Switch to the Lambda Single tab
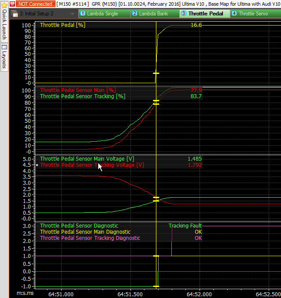The height and width of the screenshot is (298, 281). pyautogui.click(x=102, y=14)
